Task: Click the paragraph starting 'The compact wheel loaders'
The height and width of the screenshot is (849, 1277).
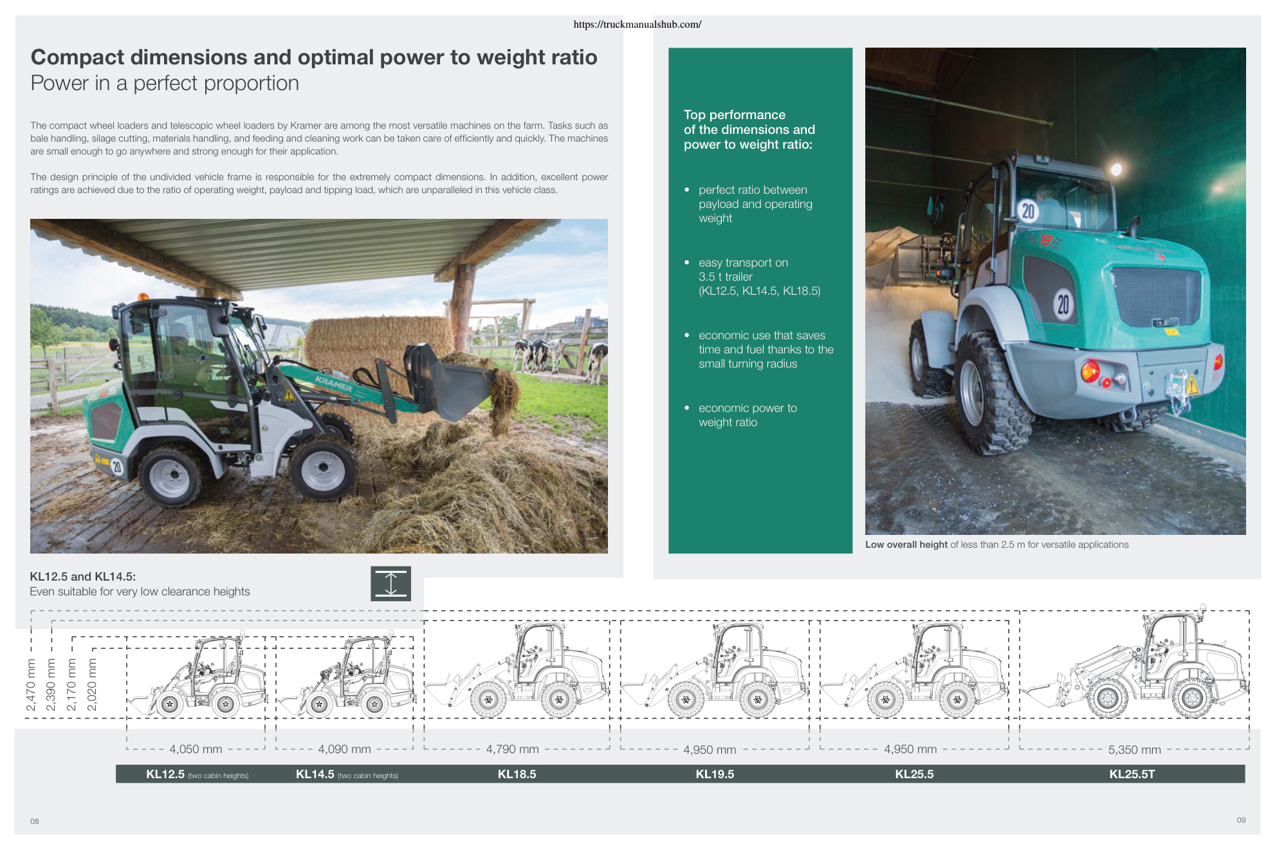Action: coord(319,138)
